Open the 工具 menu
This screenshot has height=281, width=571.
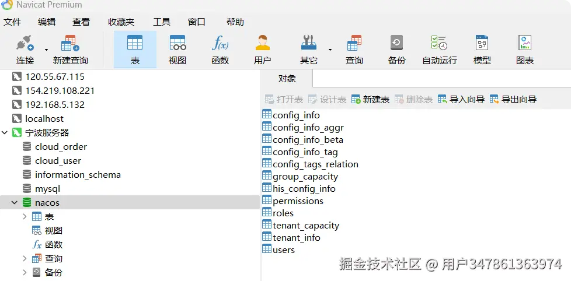tap(161, 22)
